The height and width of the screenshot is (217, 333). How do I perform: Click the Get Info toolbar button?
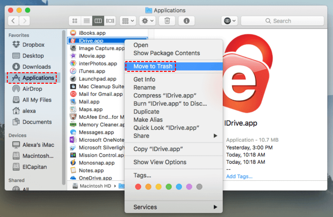tap(187, 21)
